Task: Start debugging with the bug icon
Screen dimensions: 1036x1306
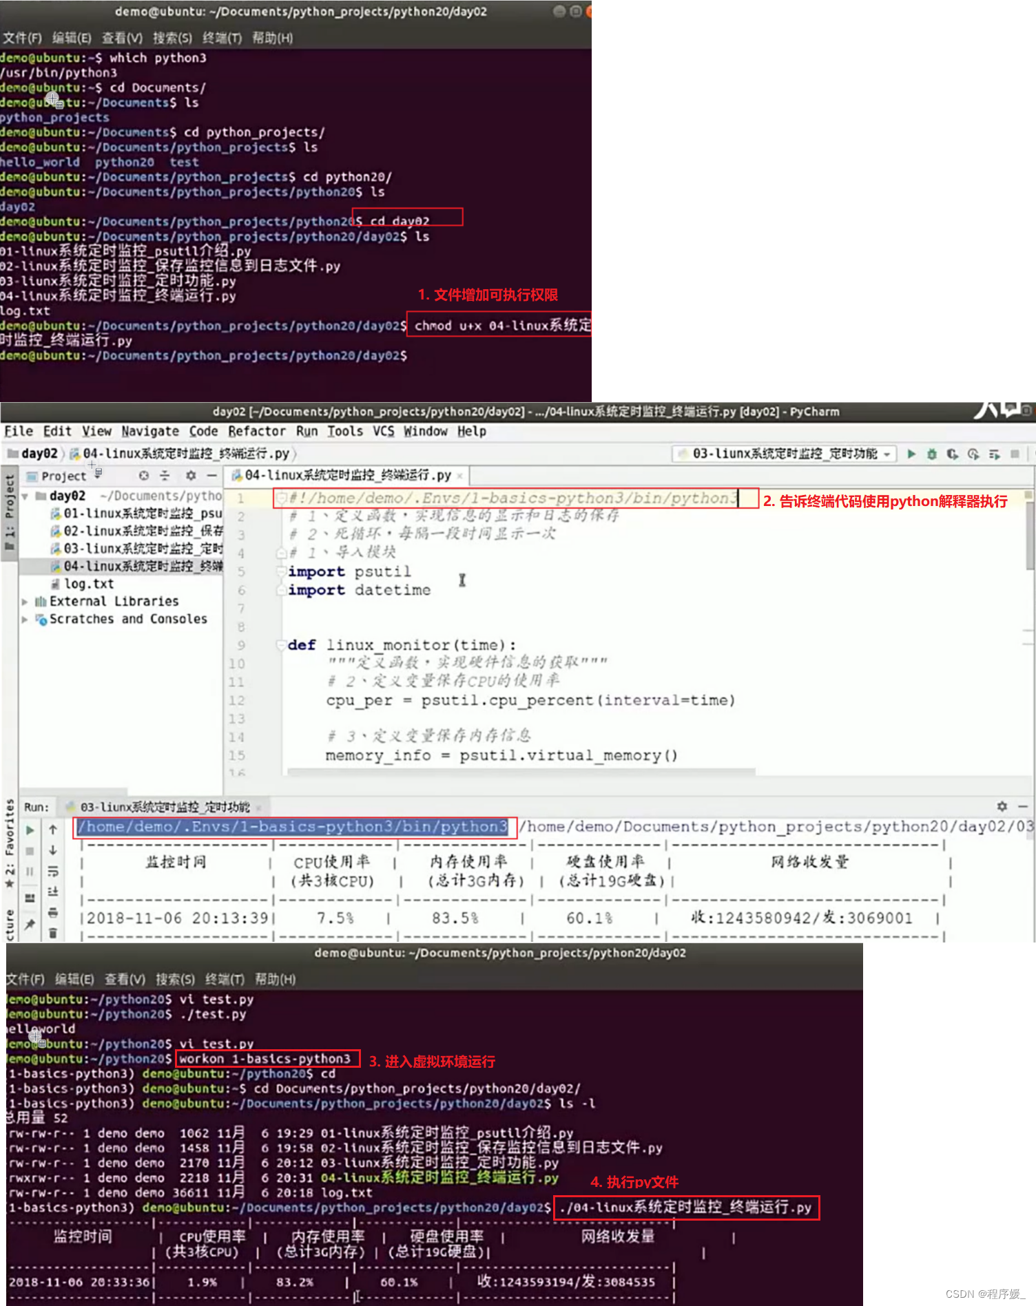Action: (x=932, y=454)
